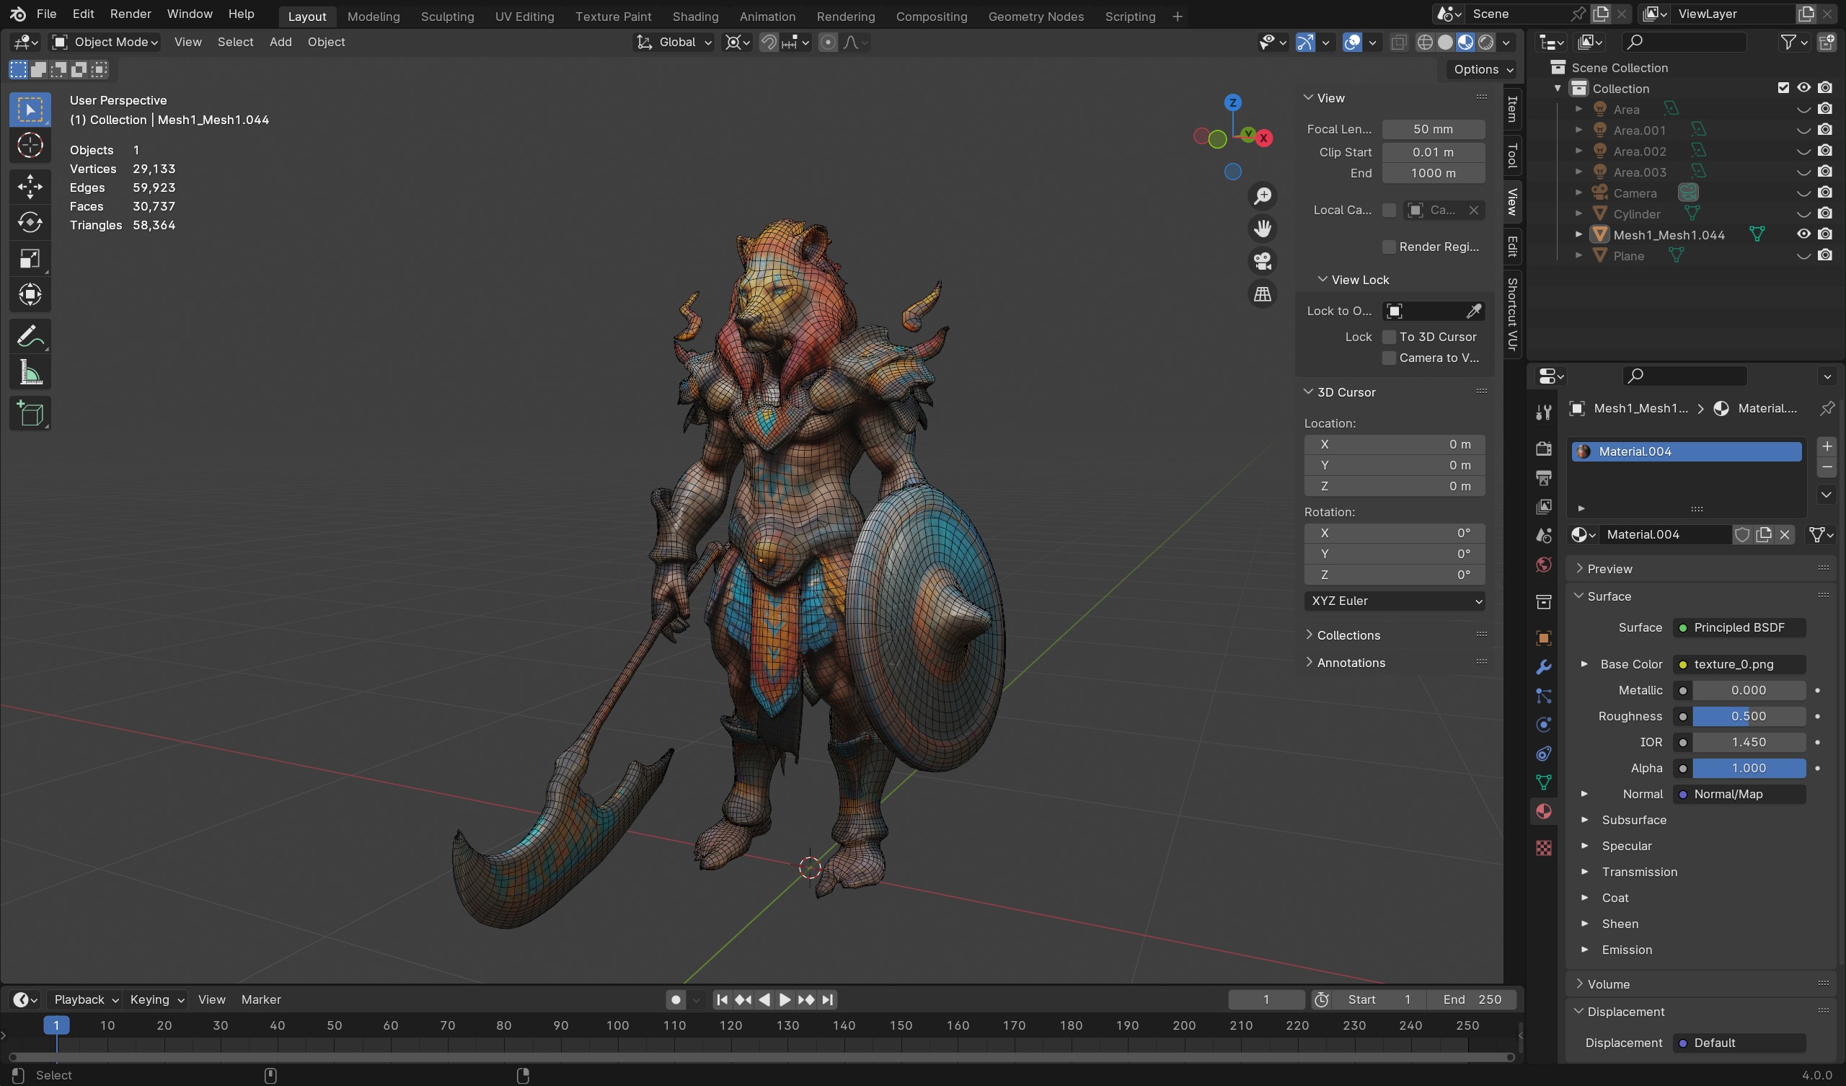Open the Global transform orientation dropdown
Viewport: 1846px width, 1086px height.
pyautogui.click(x=674, y=43)
